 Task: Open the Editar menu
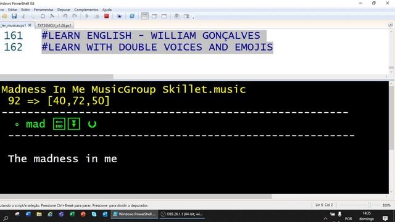(x=12, y=10)
